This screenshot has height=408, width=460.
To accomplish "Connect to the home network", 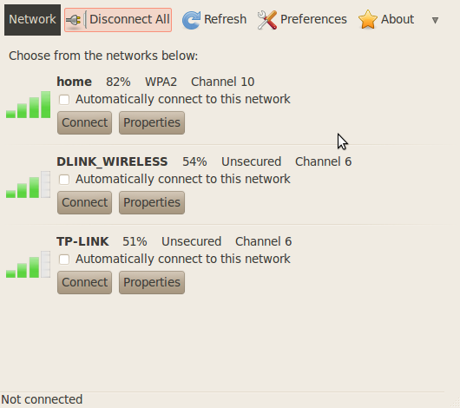I will click(84, 122).
